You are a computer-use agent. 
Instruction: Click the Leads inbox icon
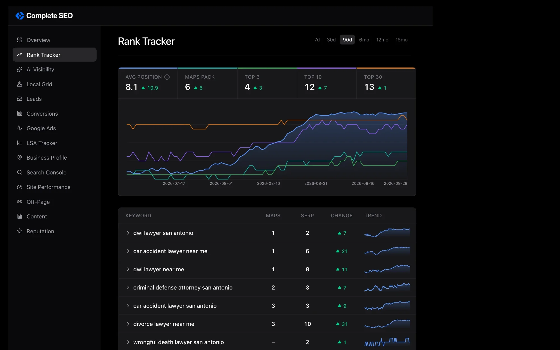[x=20, y=99]
